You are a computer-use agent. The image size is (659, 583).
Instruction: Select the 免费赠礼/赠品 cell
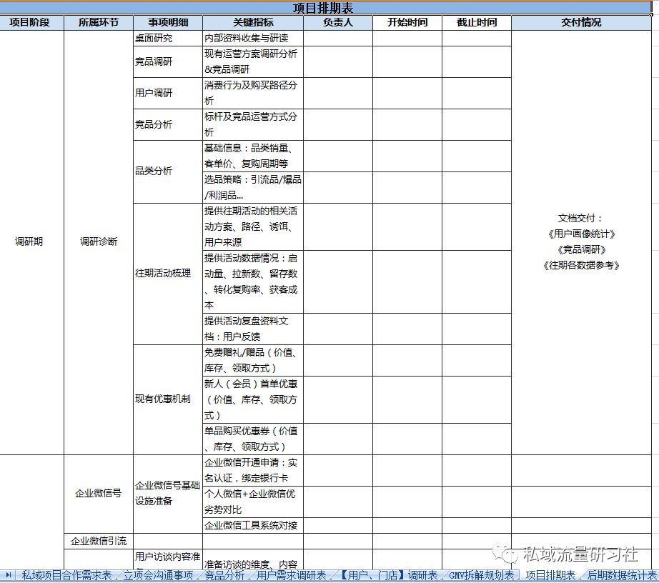[x=253, y=360]
